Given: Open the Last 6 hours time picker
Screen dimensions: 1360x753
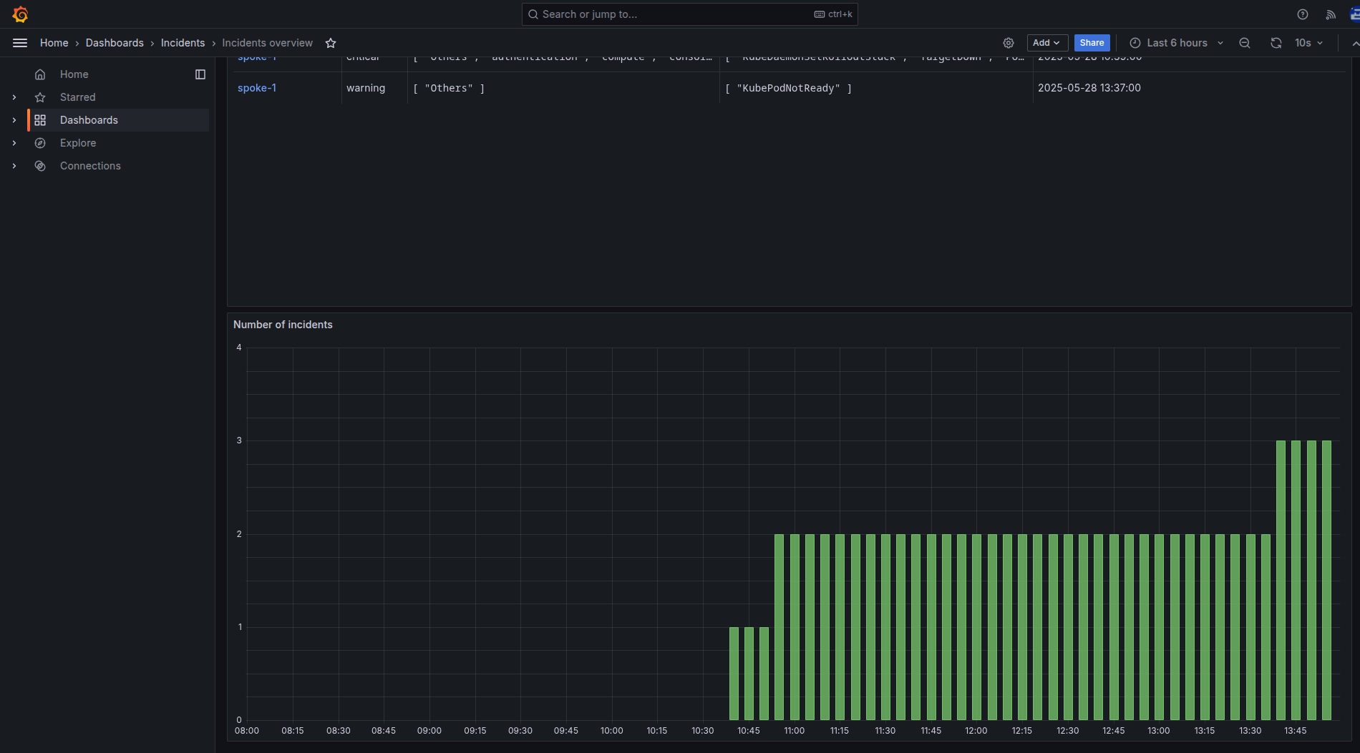Looking at the screenshot, I should [x=1176, y=43].
